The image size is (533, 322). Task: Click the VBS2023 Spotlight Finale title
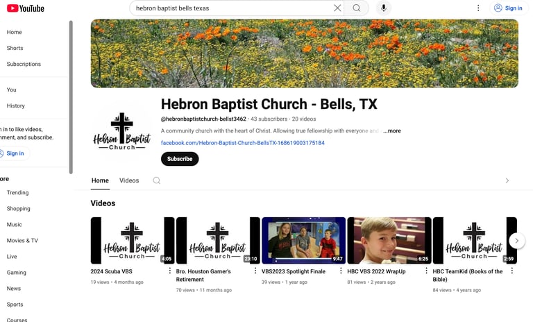coord(294,271)
